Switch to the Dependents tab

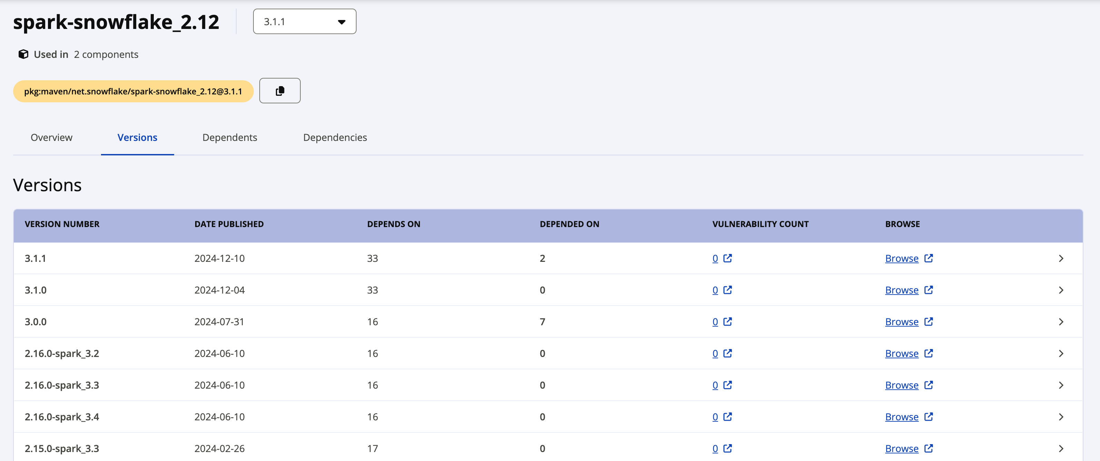click(x=229, y=137)
